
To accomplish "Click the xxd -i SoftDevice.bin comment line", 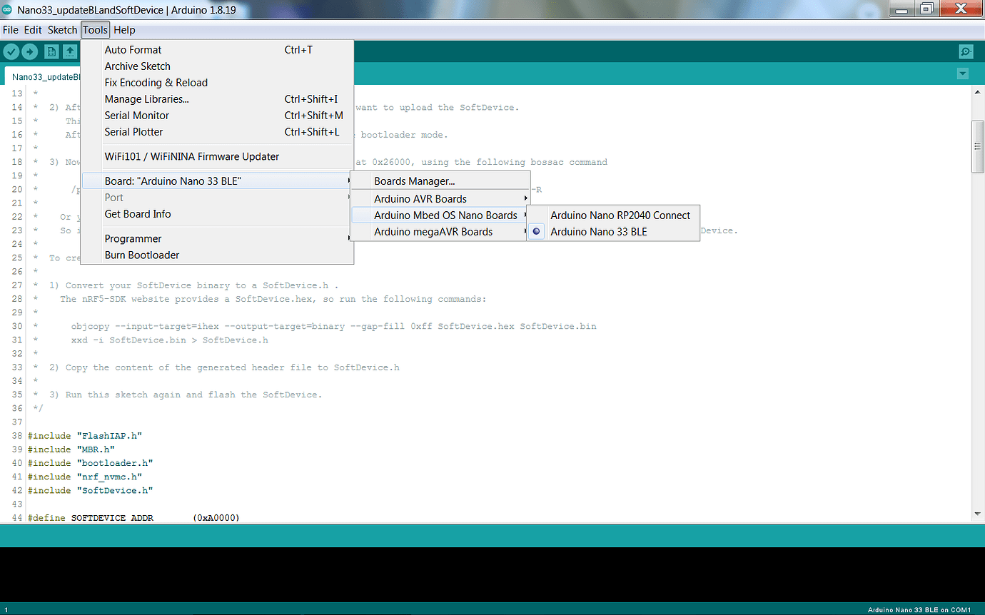I will pyautogui.click(x=170, y=340).
